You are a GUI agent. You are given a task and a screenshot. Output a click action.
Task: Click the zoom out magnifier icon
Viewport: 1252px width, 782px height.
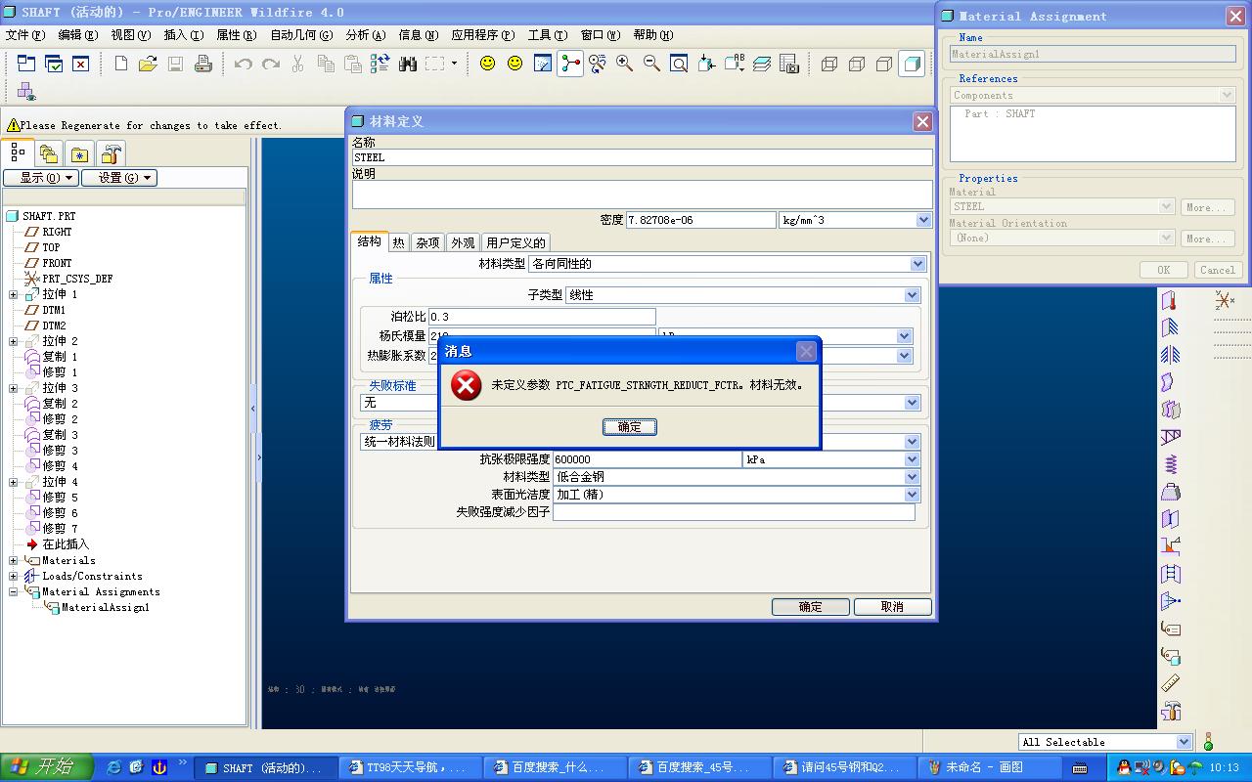tap(651, 64)
